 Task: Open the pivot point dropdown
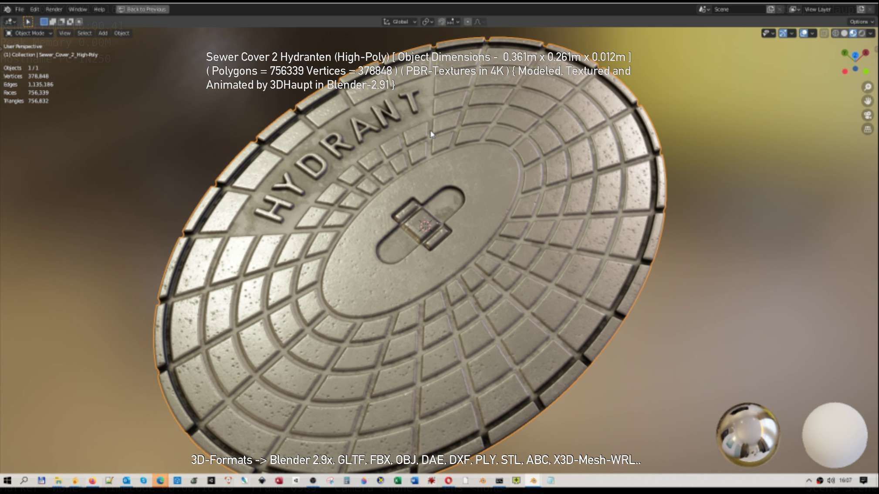(x=428, y=22)
